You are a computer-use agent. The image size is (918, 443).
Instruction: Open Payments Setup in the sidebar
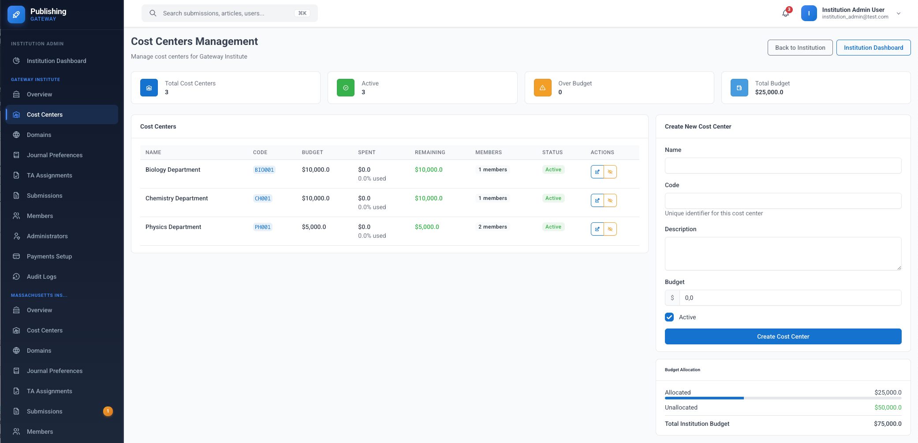tap(49, 256)
